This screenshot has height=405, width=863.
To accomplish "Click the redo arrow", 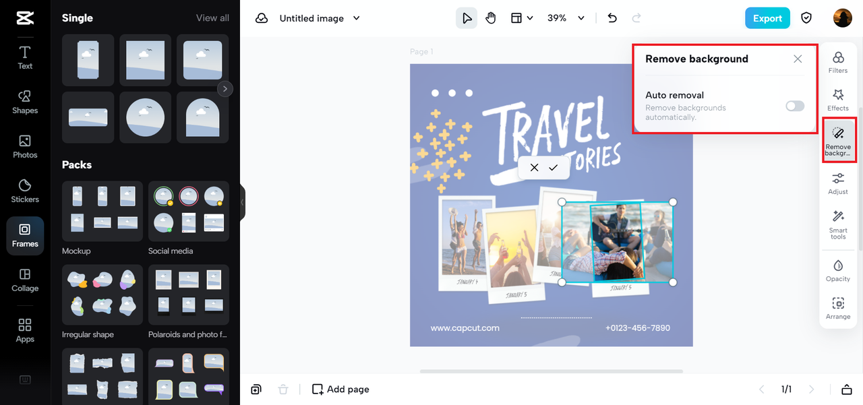I will tap(636, 18).
